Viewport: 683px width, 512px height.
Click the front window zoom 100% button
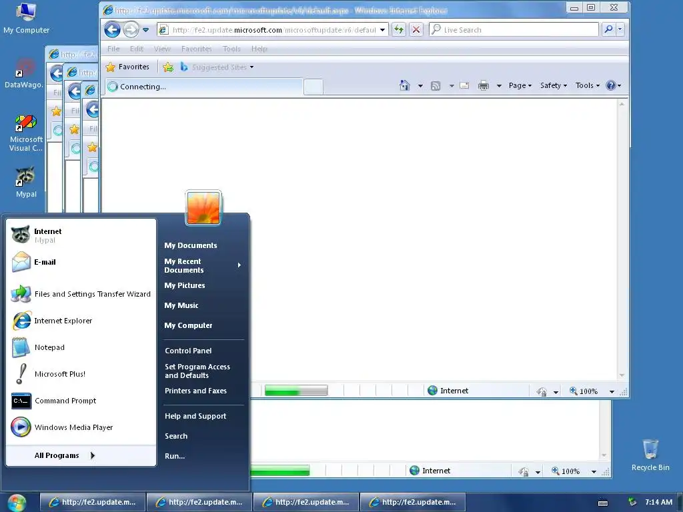tap(584, 391)
